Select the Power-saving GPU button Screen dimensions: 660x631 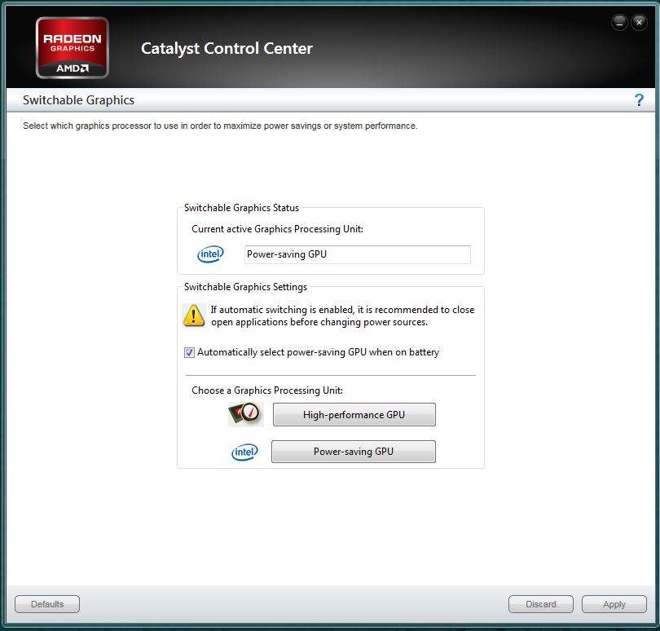pos(353,452)
